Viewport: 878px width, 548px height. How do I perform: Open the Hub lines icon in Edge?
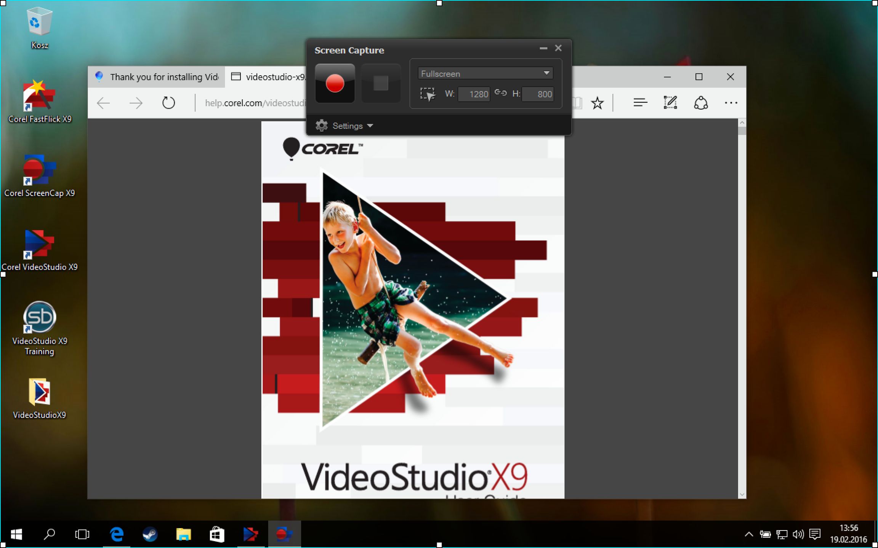[640, 103]
